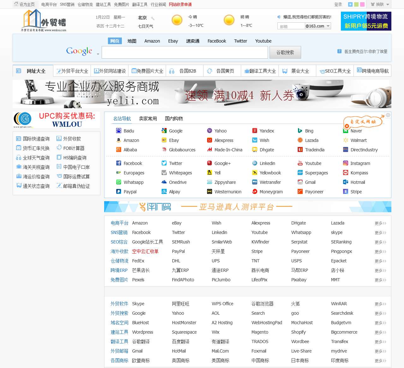Expand the Google search engine selector arrow
Viewport: 404px width, 368px height.
click(98, 54)
